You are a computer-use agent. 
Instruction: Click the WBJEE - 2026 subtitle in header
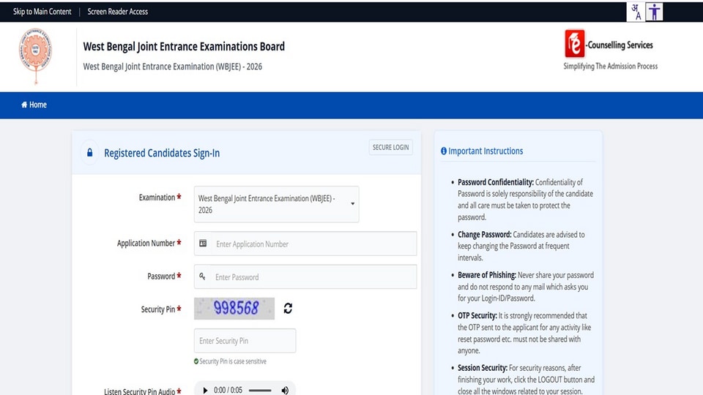[173, 67]
